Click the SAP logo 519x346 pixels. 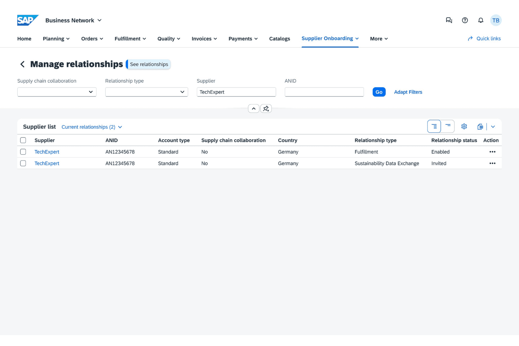click(x=28, y=20)
